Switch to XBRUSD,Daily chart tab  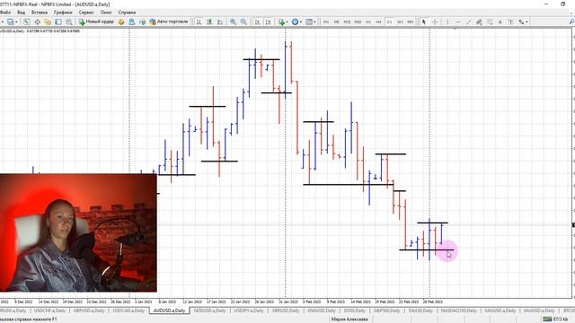286,310
